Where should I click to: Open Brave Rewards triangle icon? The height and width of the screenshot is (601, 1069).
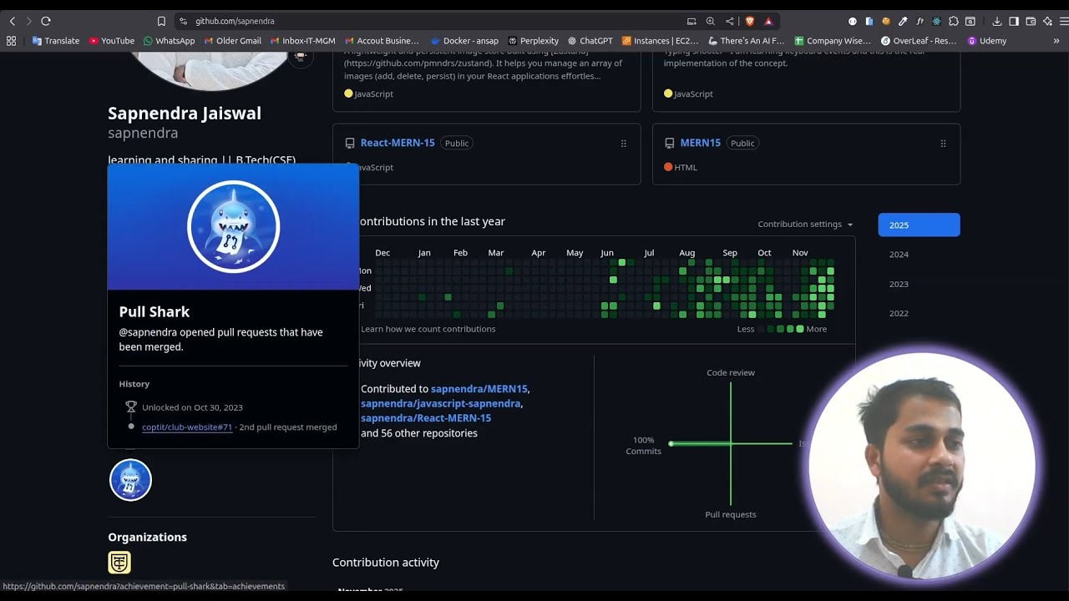click(768, 21)
